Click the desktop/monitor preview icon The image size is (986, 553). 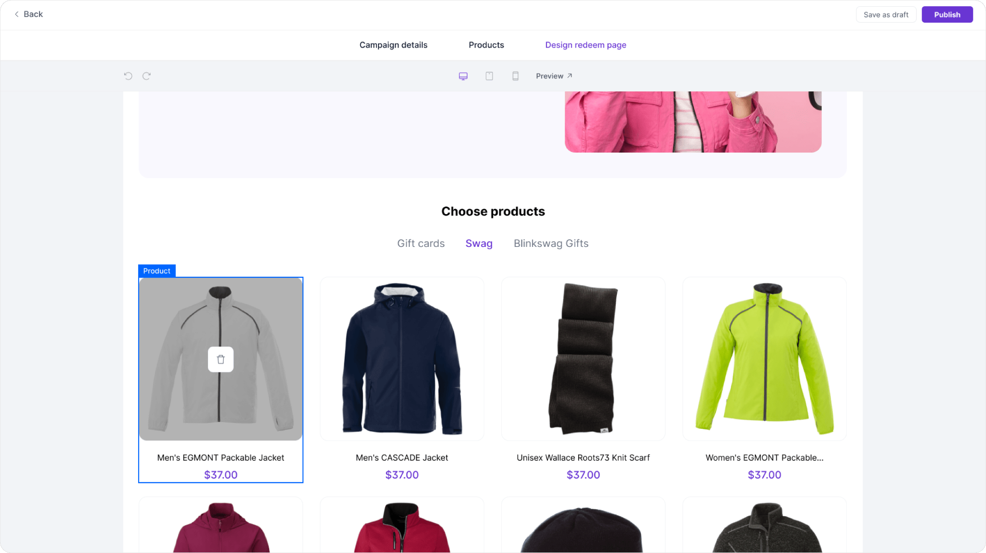463,76
